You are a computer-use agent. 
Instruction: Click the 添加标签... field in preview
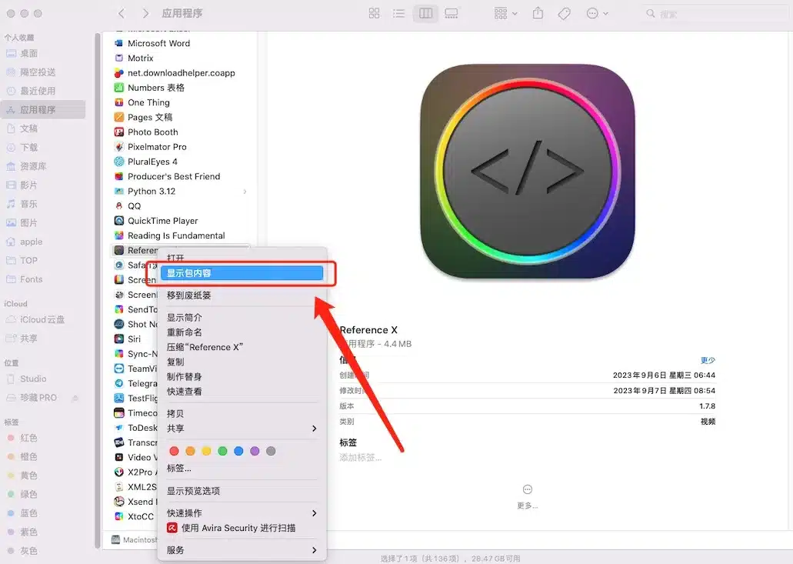[361, 458]
